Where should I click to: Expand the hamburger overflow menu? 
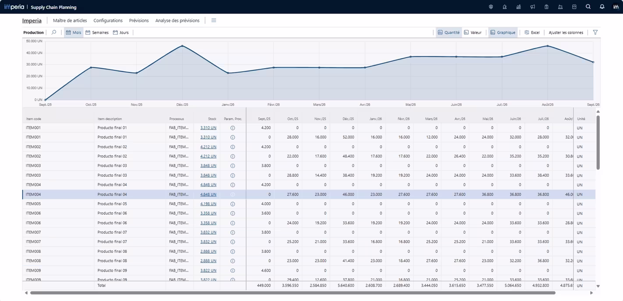coord(214,21)
